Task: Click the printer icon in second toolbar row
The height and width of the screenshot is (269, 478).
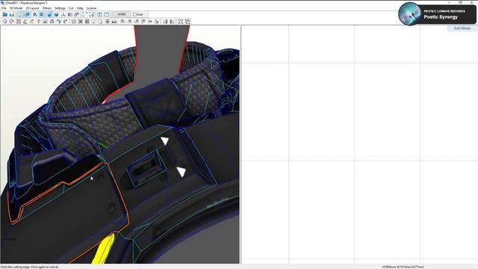Action: (114, 22)
